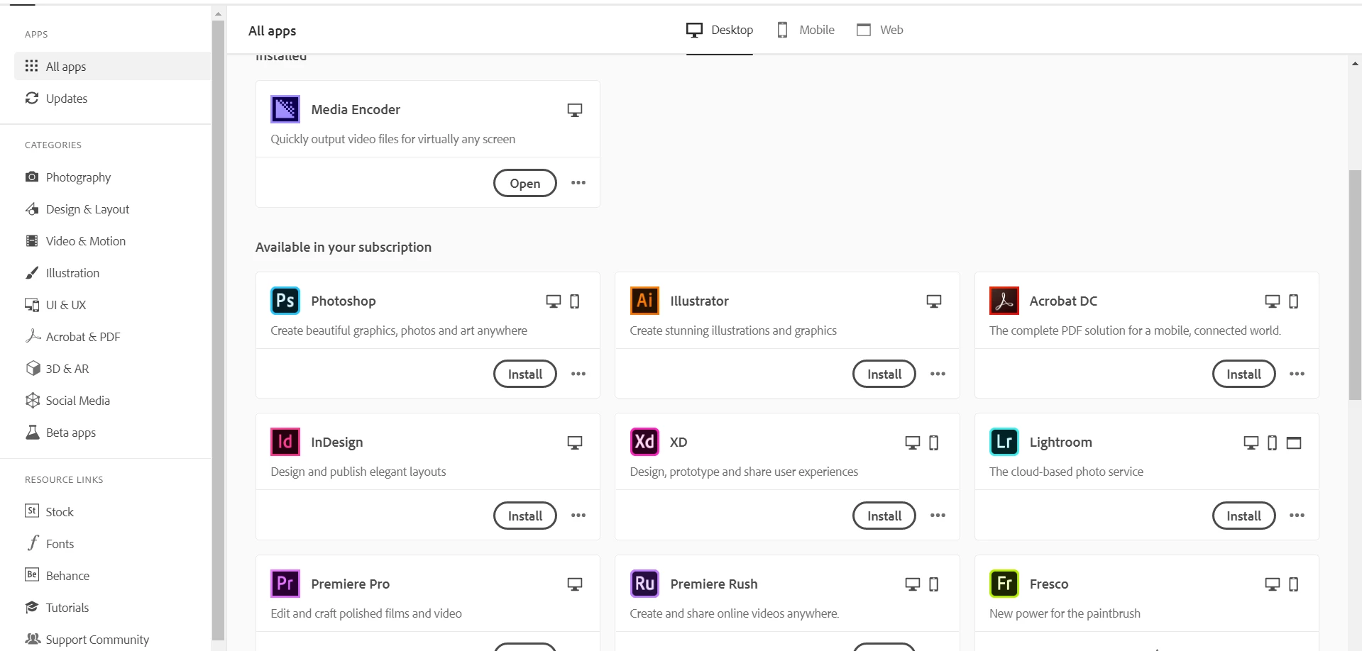Viewport: 1362px width, 651px height.
Task: Click the Beta apps flask icon
Action: [33, 432]
